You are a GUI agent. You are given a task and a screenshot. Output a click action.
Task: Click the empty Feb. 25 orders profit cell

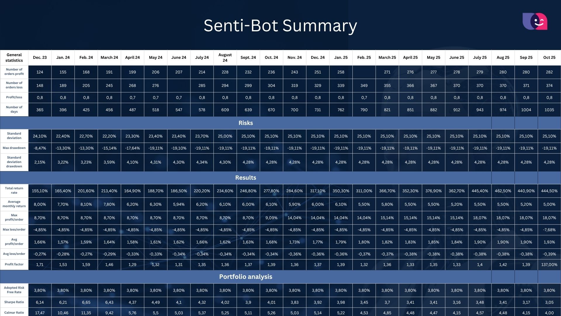click(x=364, y=72)
